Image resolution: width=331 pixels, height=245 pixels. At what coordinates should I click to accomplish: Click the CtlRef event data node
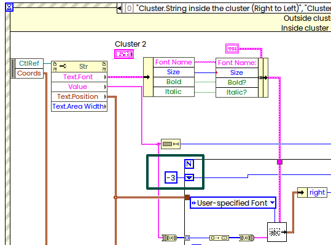tap(29, 63)
